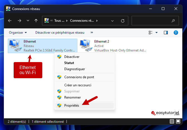The image size is (187, 130).
Task: Select the 'Tous ...' breadcrumb segment
Action: (x=59, y=21)
